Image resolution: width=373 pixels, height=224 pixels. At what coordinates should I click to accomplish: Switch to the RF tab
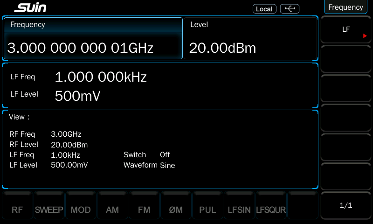click(x=17, y=210)
